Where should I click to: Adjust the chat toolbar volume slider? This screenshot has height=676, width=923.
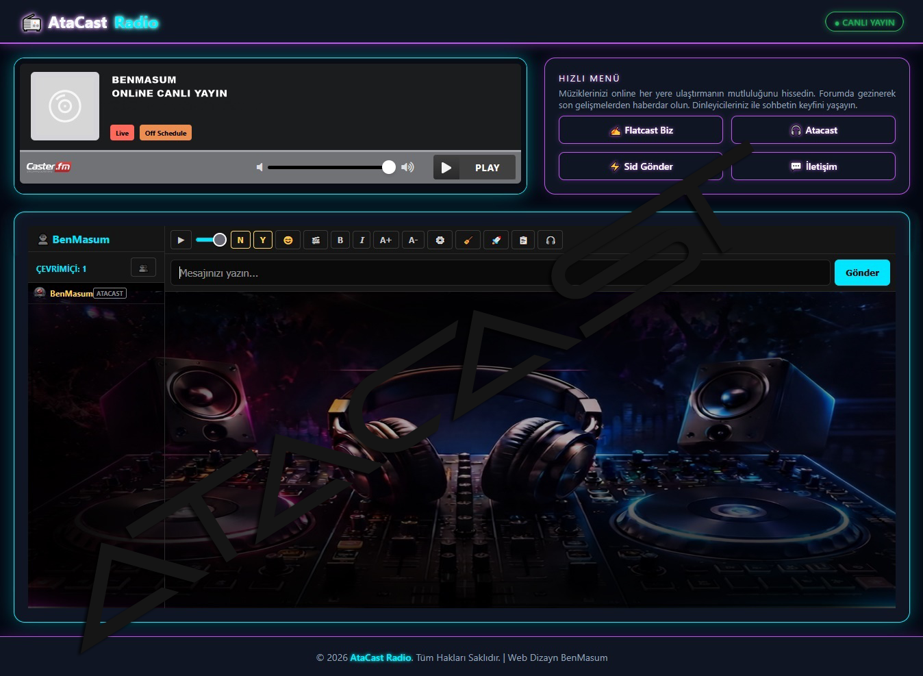[x=211, y=240]
